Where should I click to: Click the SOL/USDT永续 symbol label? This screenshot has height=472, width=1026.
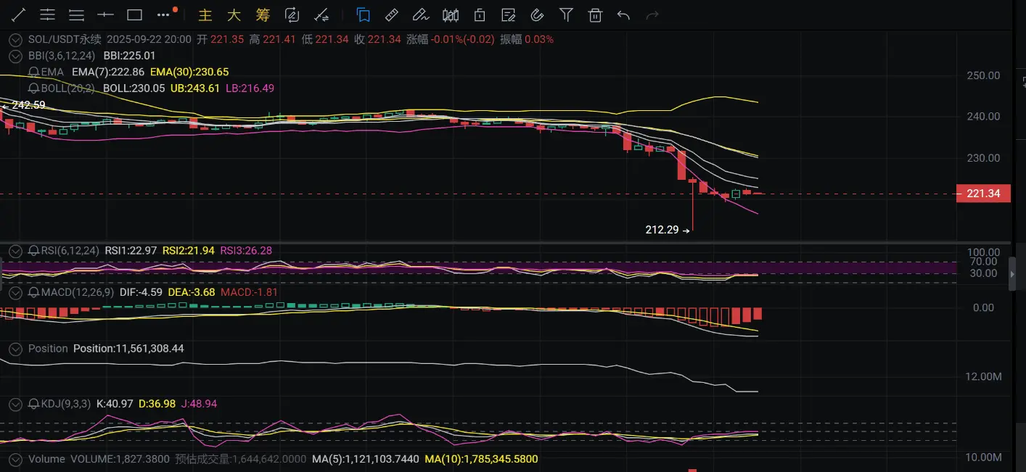65,39
